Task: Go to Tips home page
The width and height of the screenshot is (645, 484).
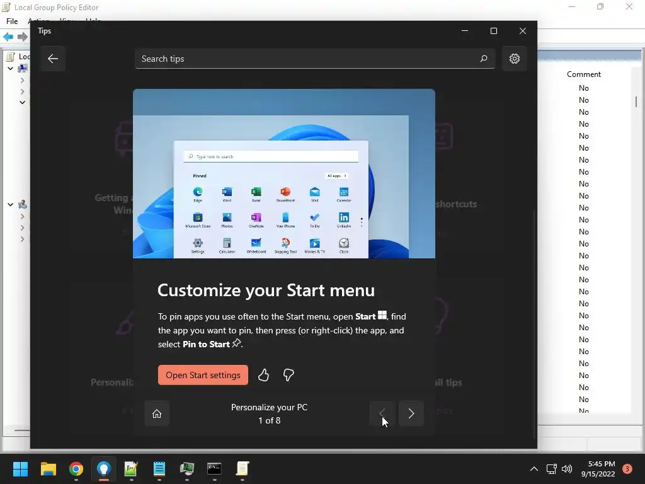Action: click(x=157, y=413)
